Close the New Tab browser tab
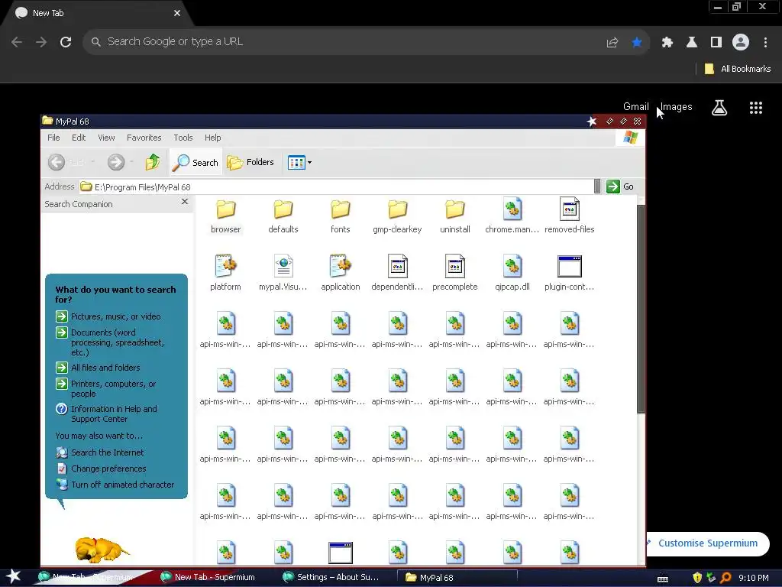Viewport: 782px width, 587px height. [x=177, y=13]
